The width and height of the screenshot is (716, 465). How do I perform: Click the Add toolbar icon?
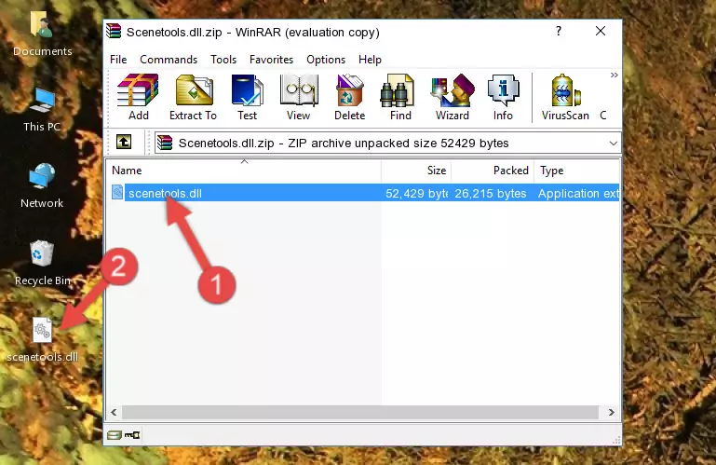coord(138,98)
